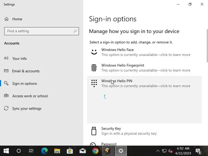Viewport: 208px width, 156px height.
Task: Minimize the Settings window
Action: click(178, 4)
